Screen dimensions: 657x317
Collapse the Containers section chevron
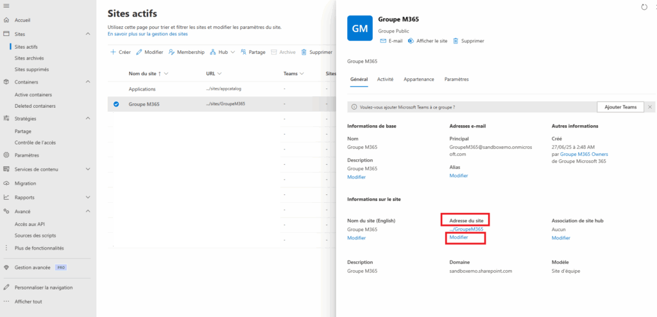click(x=87, y=82)
